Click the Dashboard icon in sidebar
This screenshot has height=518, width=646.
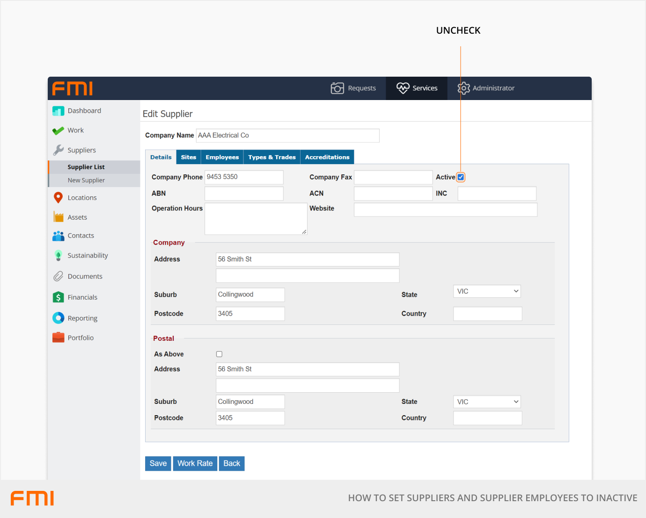(x=58, y=111)
